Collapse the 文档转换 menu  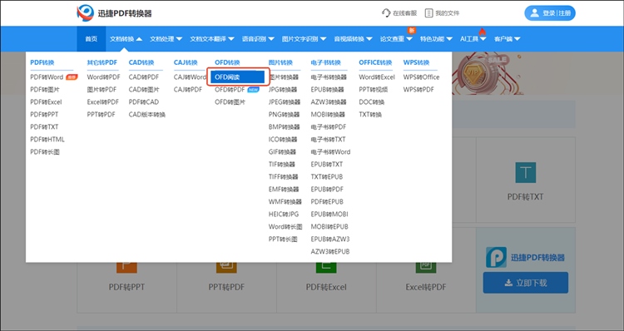click(126, 39)
